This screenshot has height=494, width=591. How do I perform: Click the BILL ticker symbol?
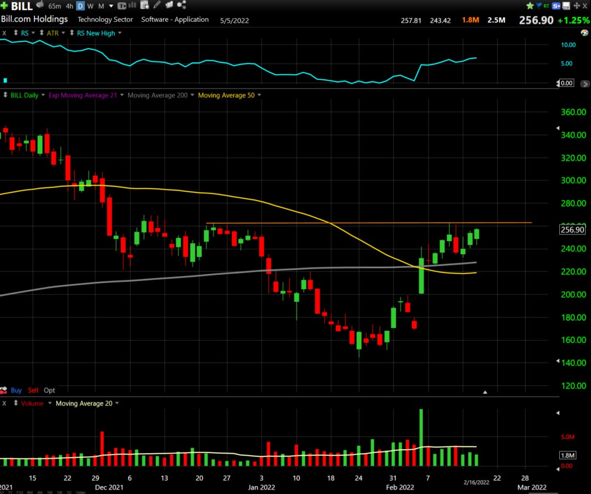pyautogui.click(x=22, y=6)
